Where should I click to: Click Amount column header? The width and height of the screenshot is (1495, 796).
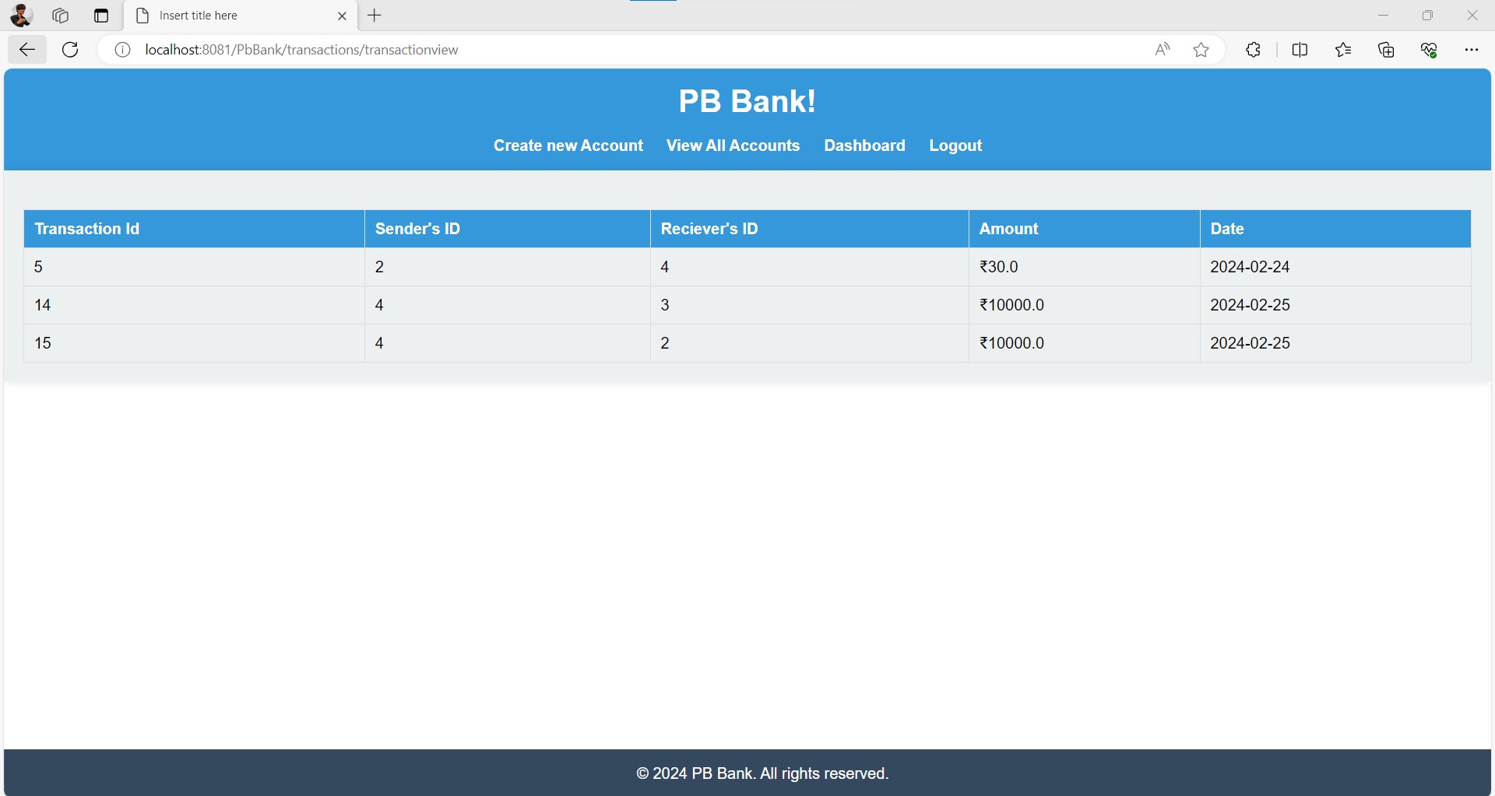click(x=1085, y=229)
